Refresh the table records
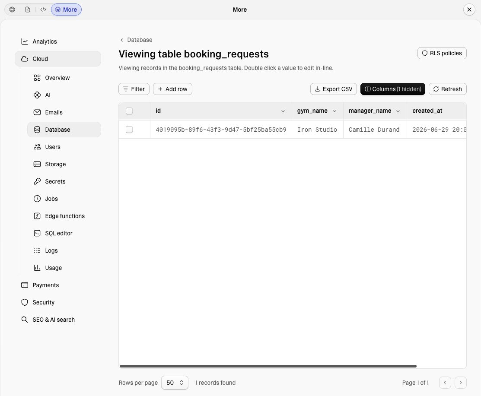 448,89
